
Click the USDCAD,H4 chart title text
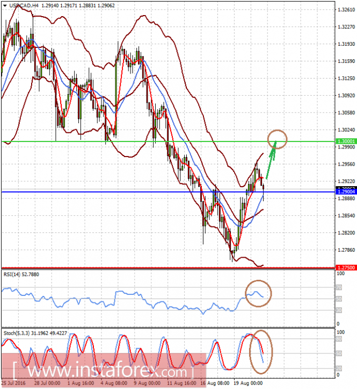pos(24,5)
